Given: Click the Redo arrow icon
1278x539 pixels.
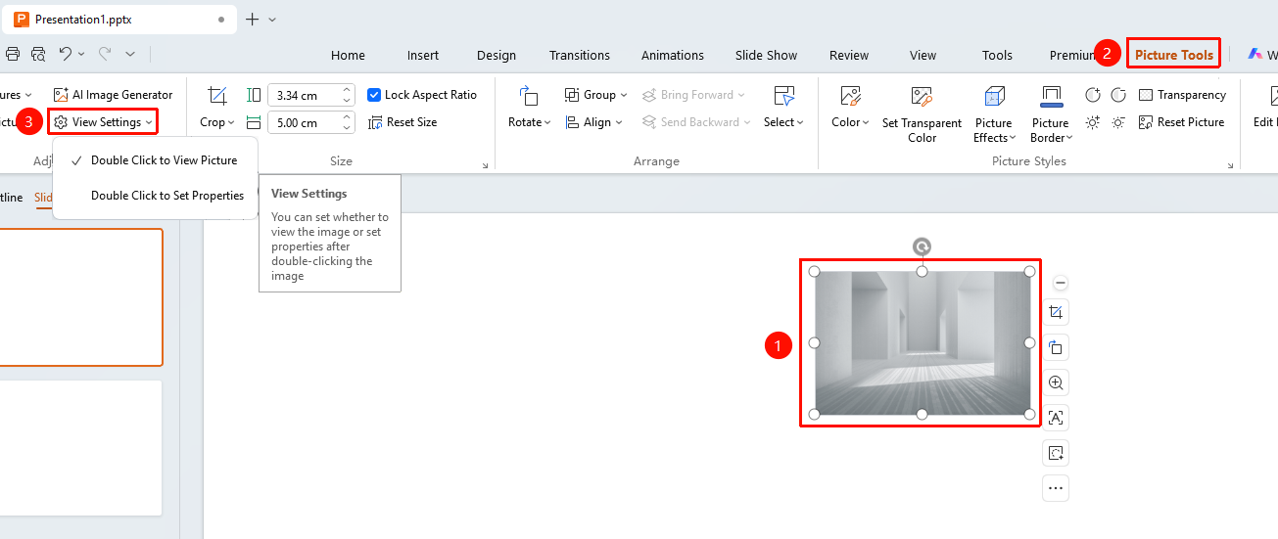Looking at the screenshot, I should coord(105,54).
